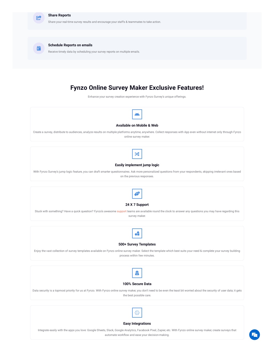
Task: Click the 100% Secure Data title
Action: pos(137,284)
